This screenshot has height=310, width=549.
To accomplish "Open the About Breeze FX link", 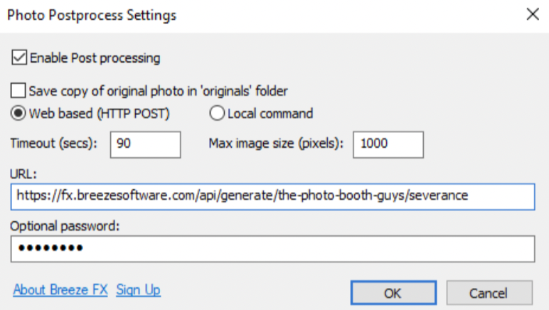I will coord(60,290).
